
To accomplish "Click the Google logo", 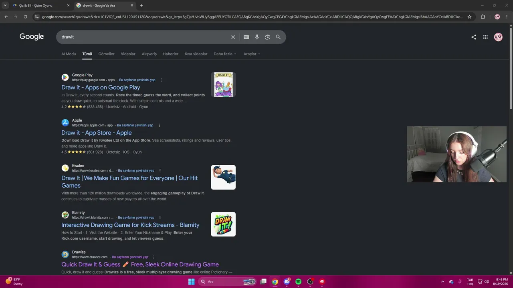I will (32, 37).
